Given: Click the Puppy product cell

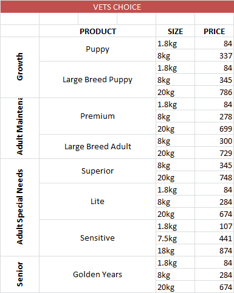Looking at the screenshot, I should pyautogui.click(x=98, y=49).
